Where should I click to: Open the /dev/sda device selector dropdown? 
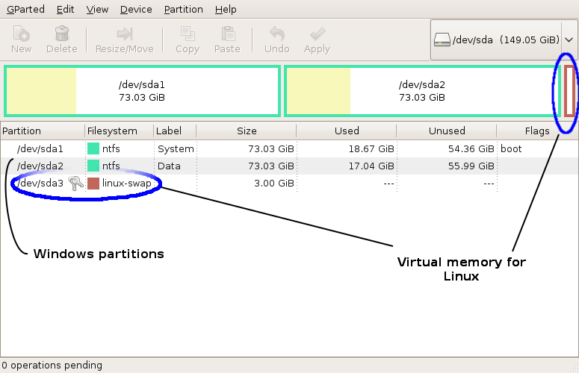495,40
